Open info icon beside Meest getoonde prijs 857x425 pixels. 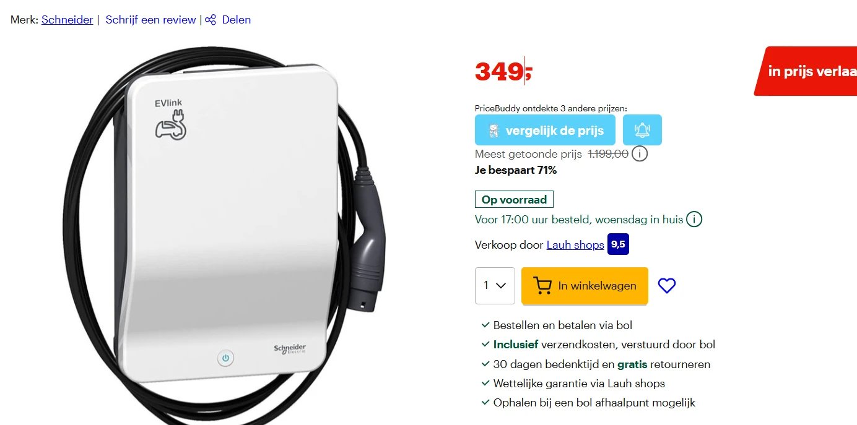click(x=640, y=153)
